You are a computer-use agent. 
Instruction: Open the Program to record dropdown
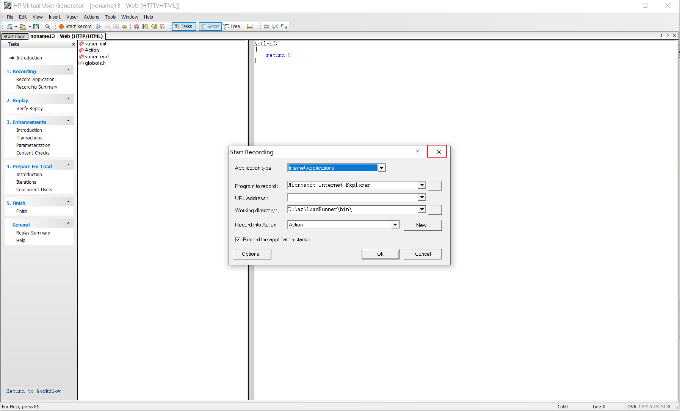coord(422,185)
